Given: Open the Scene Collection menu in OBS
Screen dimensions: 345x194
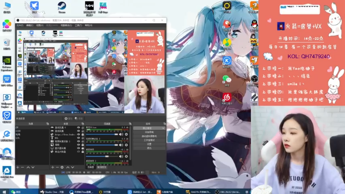Looking at the screenshot, I should coord(66,25).
